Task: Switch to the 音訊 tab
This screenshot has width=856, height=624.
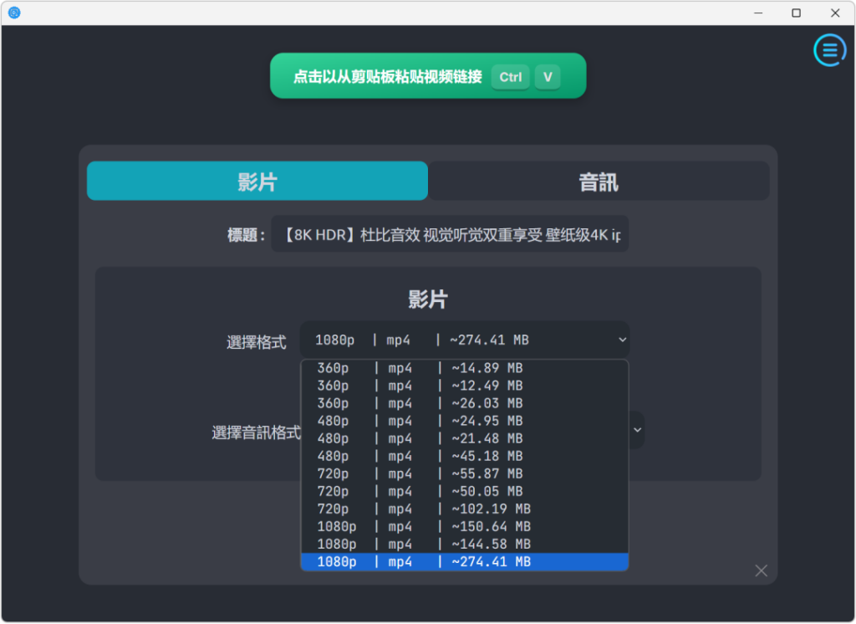Action: coord(599,182)
